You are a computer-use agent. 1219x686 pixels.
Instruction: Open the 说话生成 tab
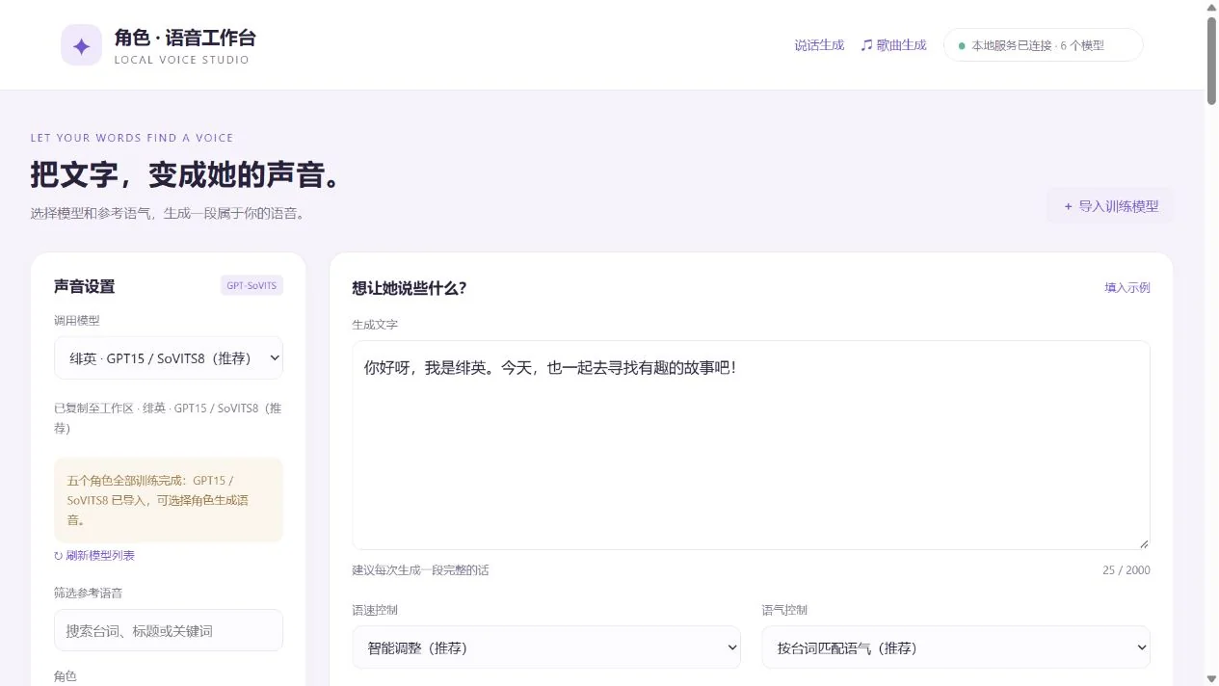[x=819, y=45]
